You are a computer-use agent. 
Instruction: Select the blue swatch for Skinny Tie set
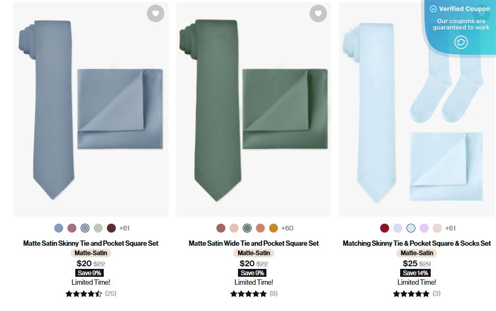pos(58,228)
